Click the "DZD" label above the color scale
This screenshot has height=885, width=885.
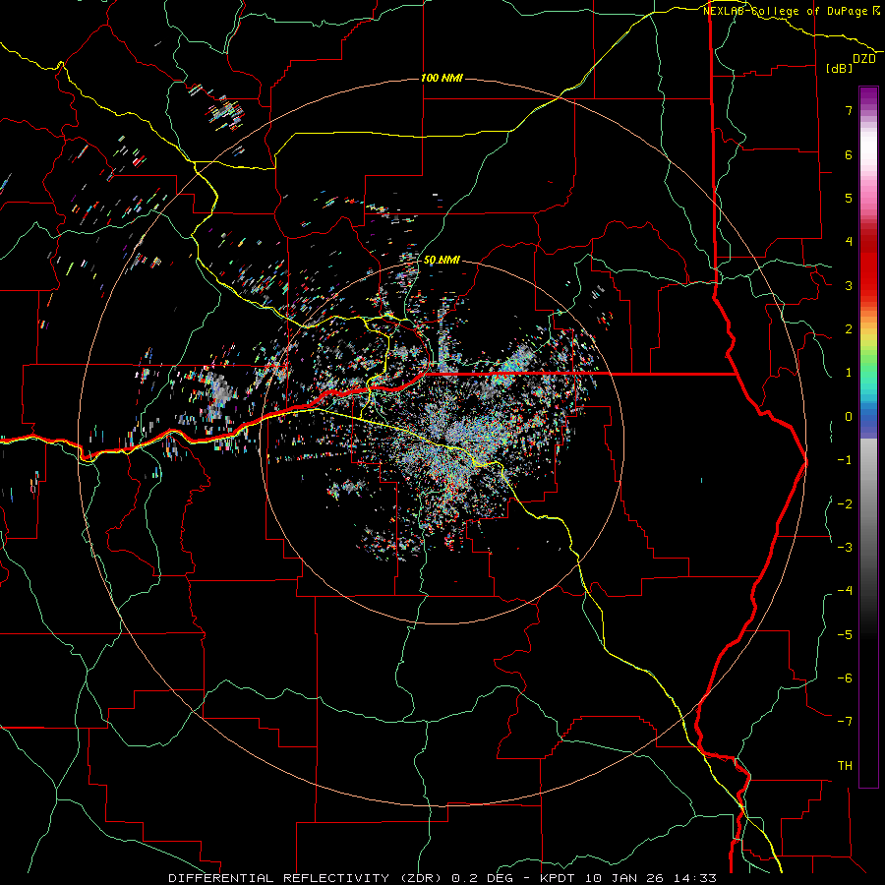864,59
